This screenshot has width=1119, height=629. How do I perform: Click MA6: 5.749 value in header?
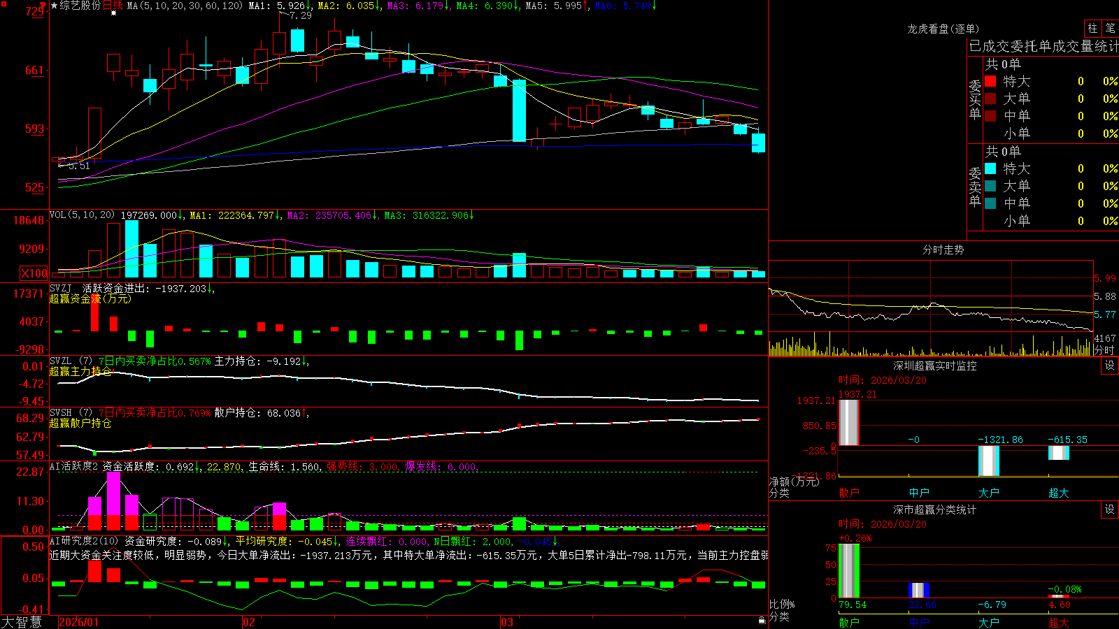(x=625, y=6)
